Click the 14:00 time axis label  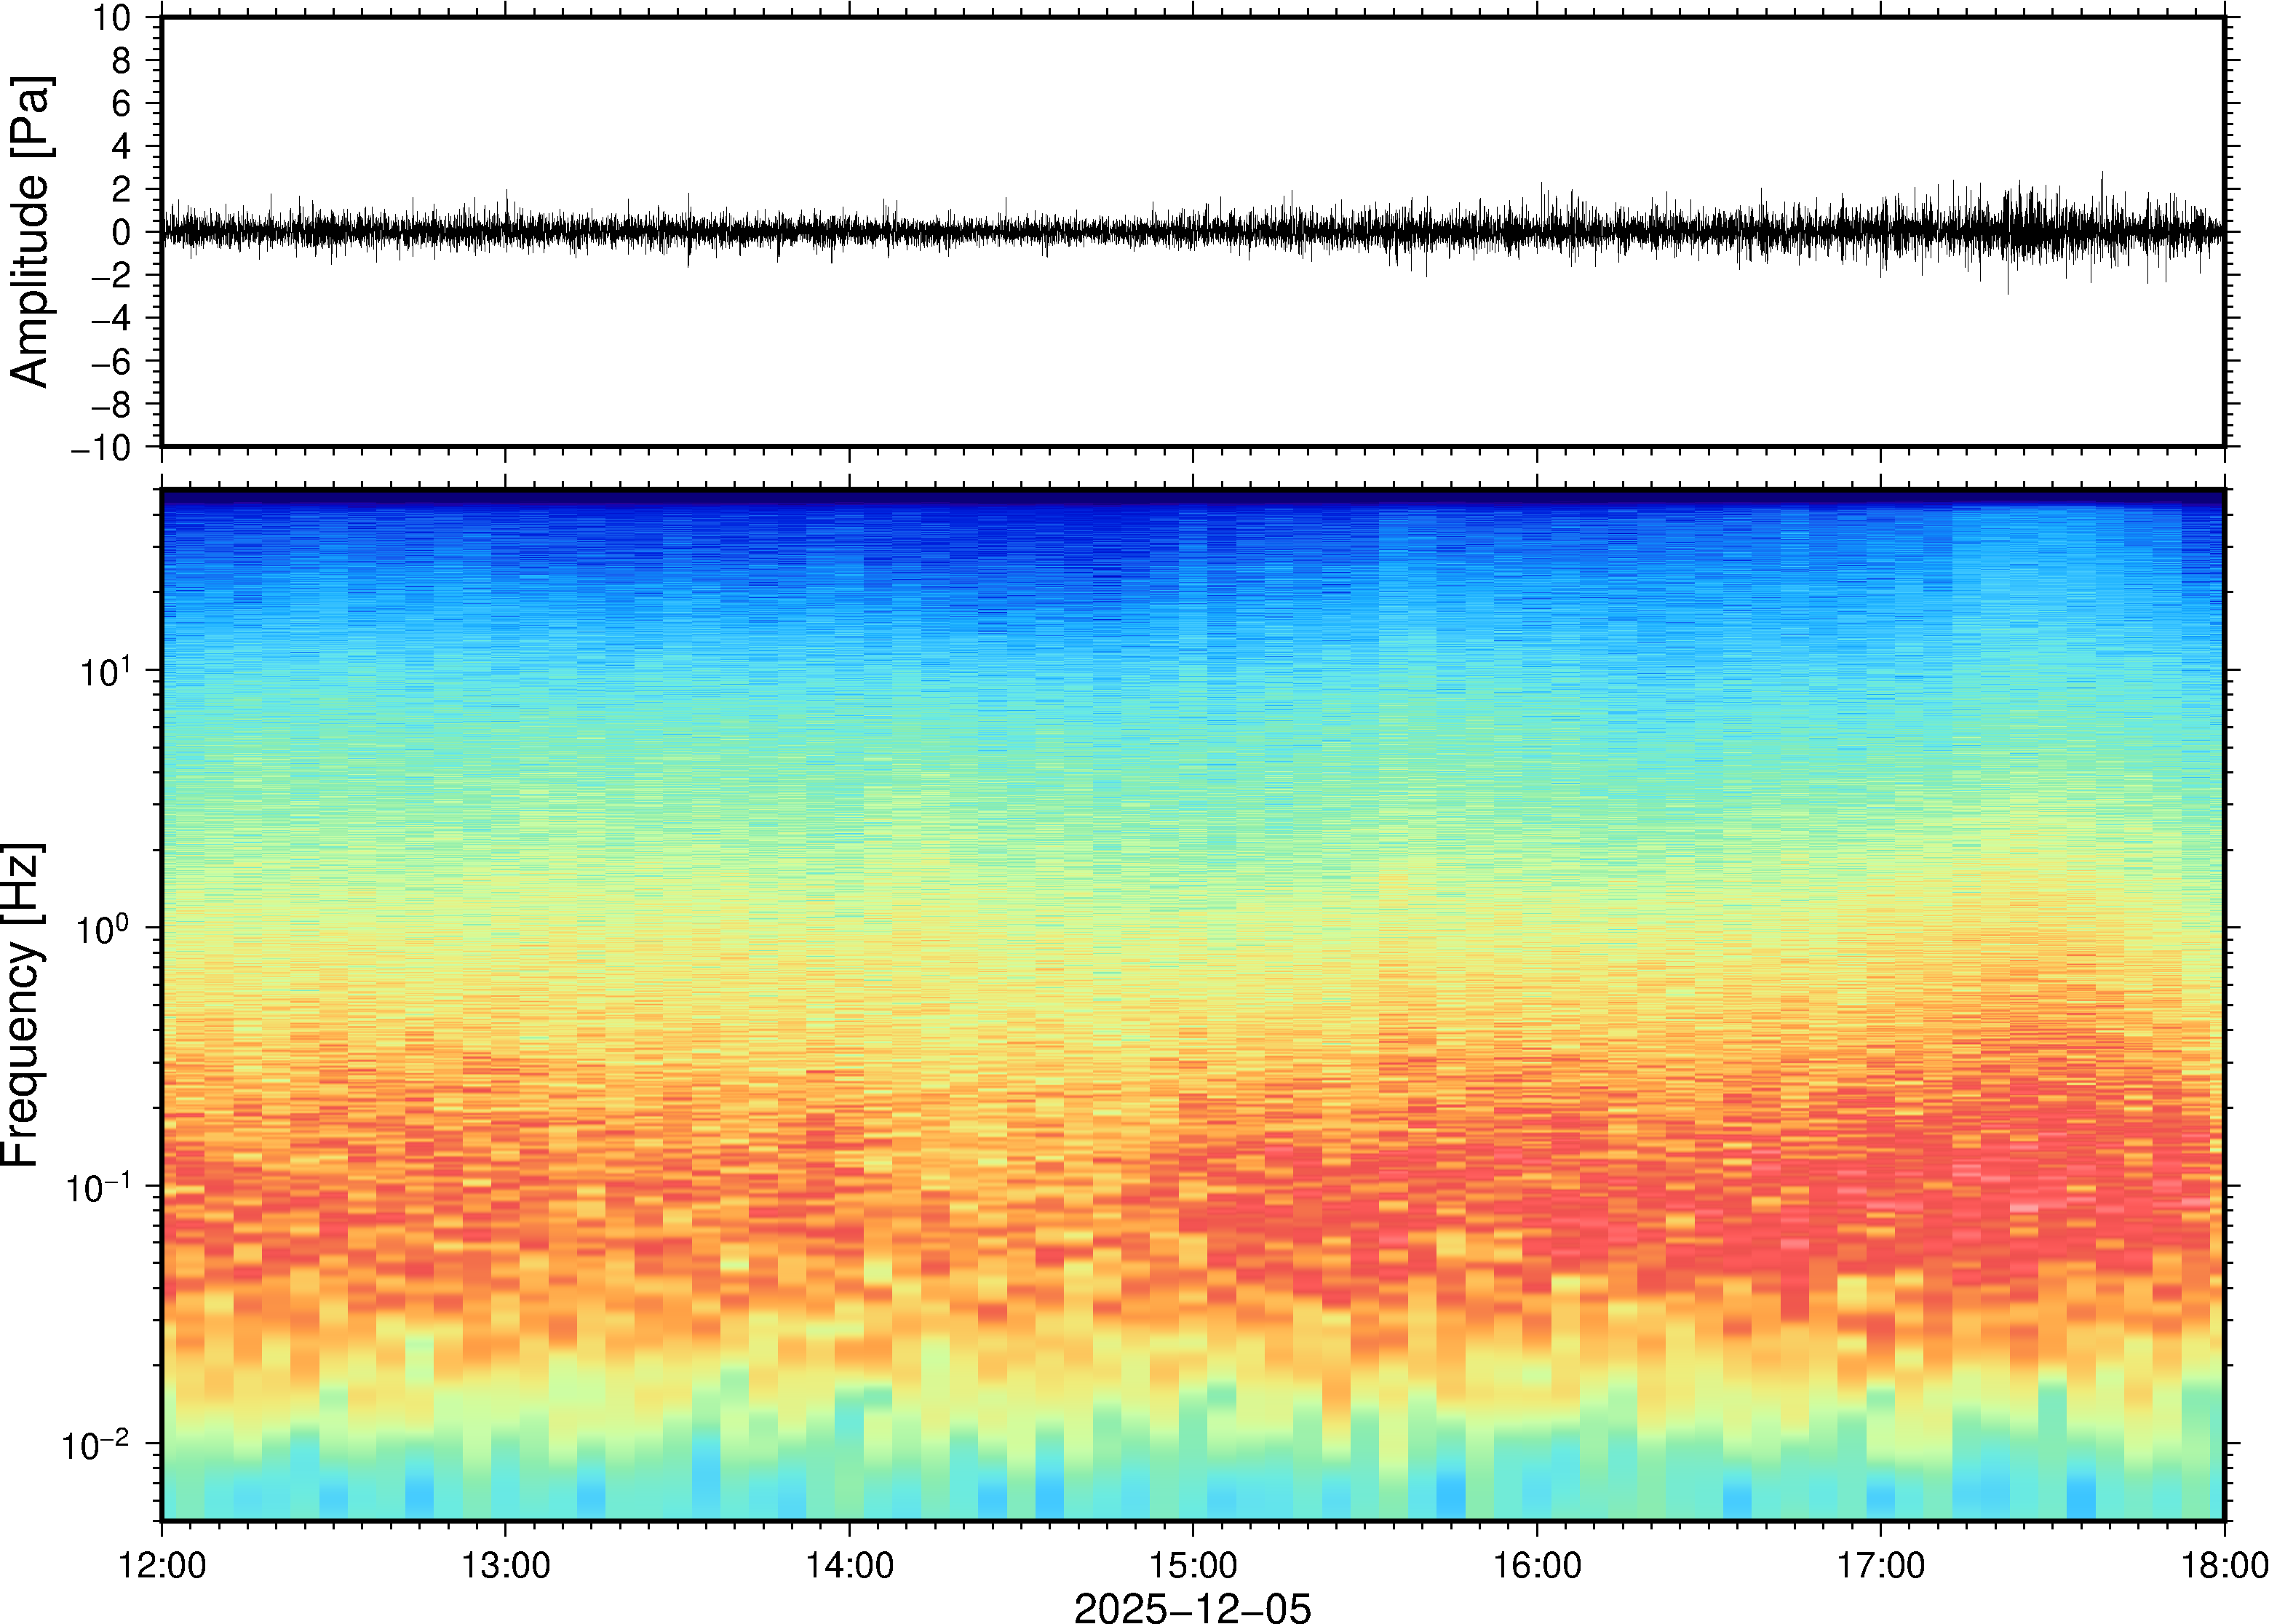pyautogui.click(x=849, y=1565)
